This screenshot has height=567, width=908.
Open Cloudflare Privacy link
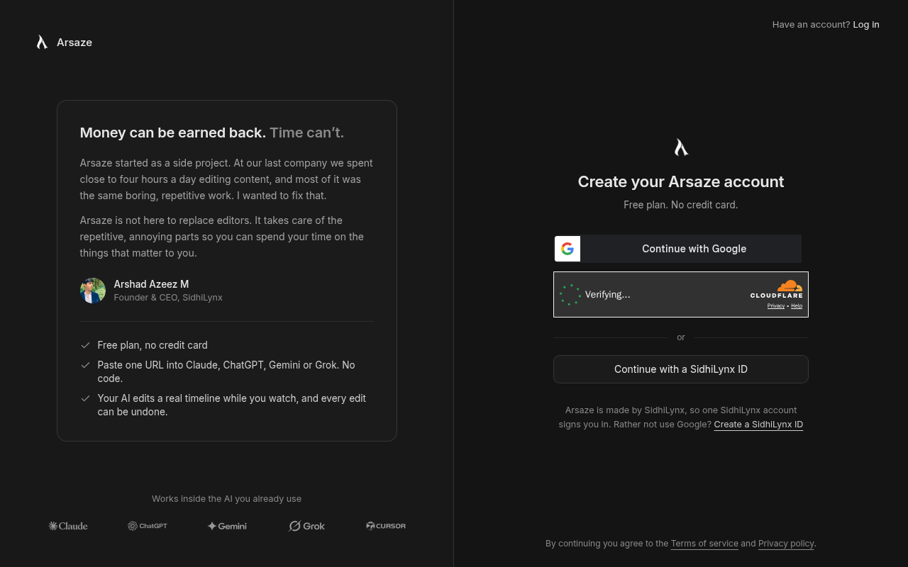(x=776, y=305)
